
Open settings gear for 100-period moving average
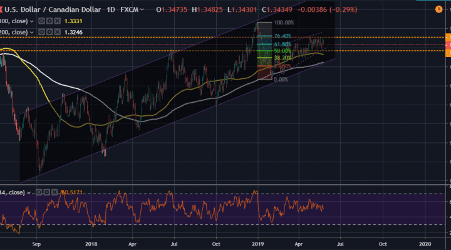(49, 21)
